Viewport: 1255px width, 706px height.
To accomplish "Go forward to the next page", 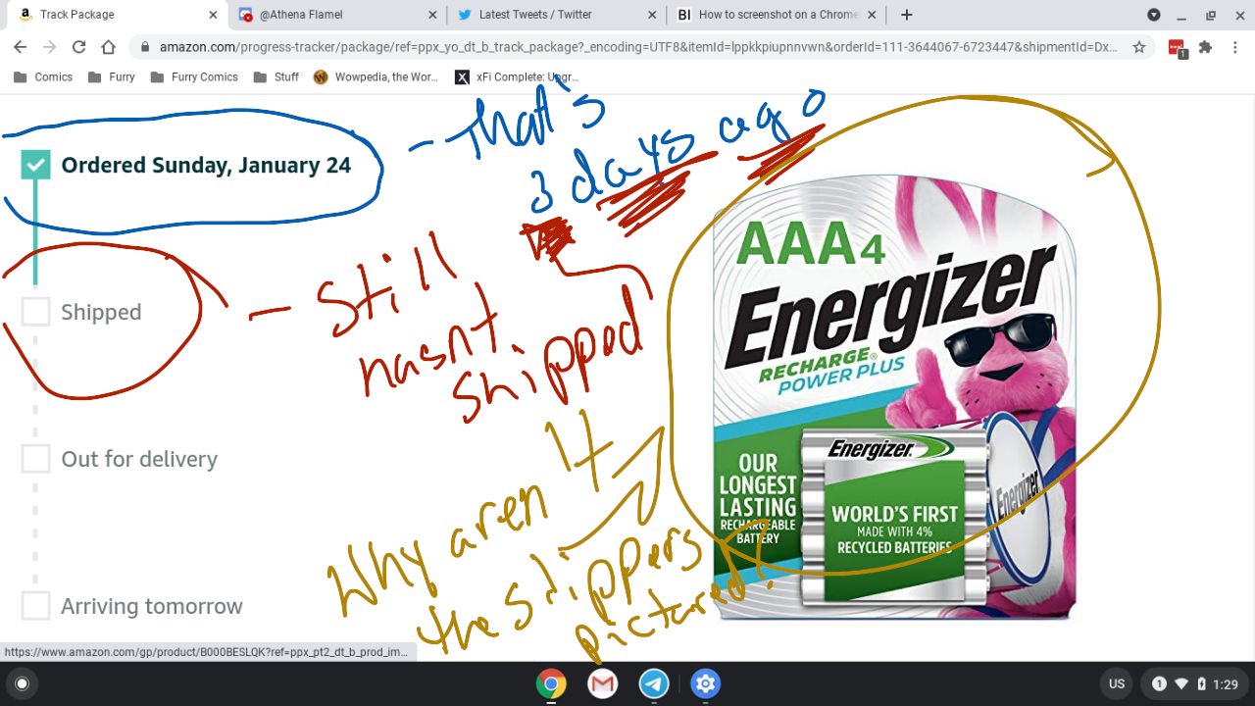I will click(49, 47).
